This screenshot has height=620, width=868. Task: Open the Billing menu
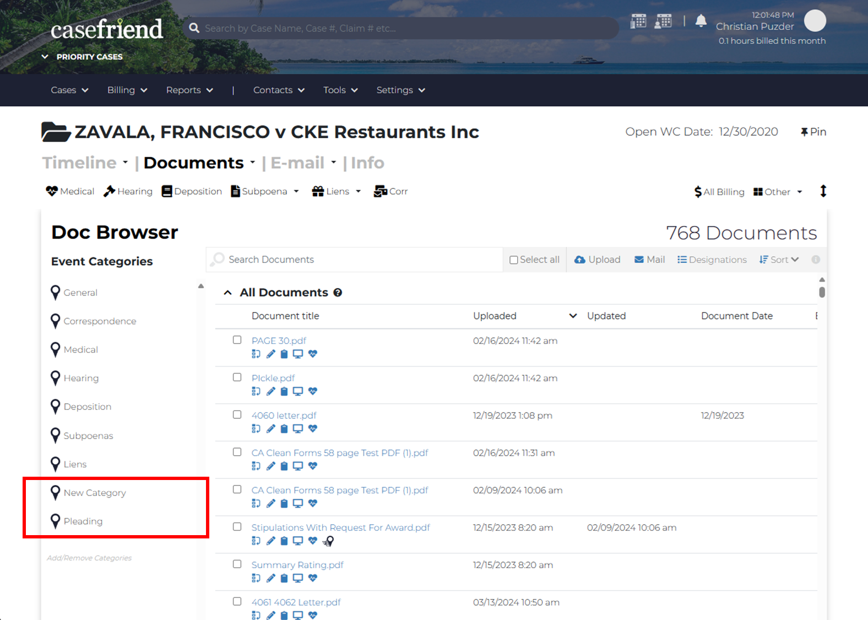click(x=127, y=90)
